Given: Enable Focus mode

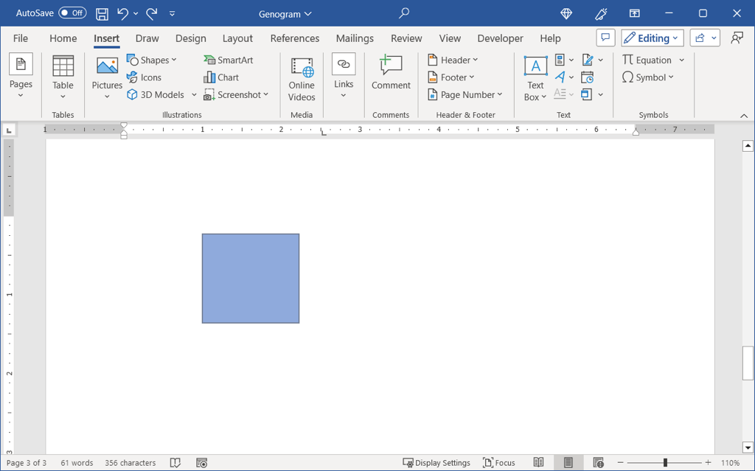Looking at the screenshot, I should (499, 463).
